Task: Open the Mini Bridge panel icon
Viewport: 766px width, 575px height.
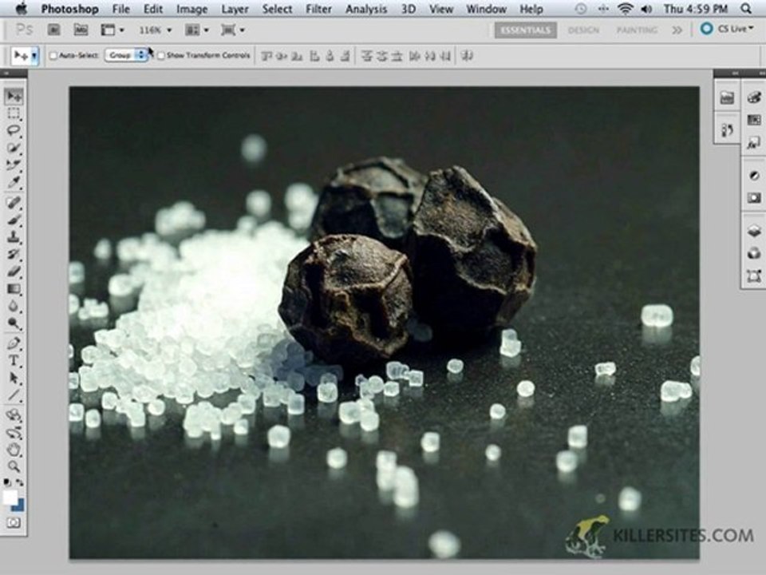Action: coord(728,97)
